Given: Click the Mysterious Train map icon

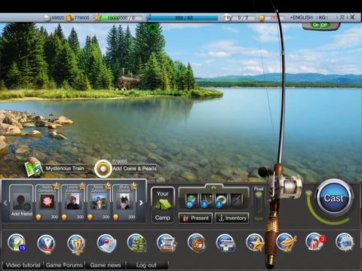Looking at the screenshot, I should pyautogui.click(x=34, y=168).
